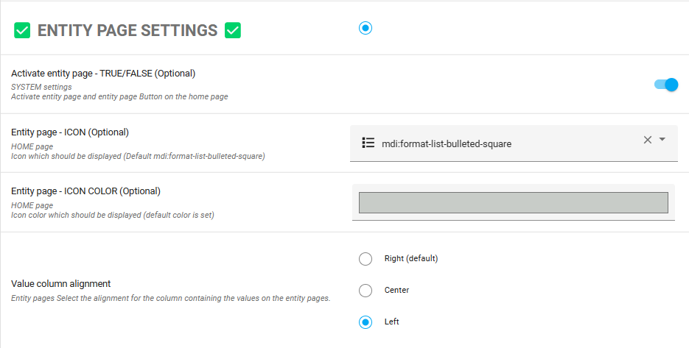Open the gray icon color swatch
Screen dimensions: 689x348
tap(513, 202)
